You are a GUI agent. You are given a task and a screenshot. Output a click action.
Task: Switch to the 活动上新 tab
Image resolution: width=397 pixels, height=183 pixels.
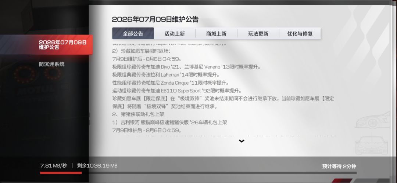[175, 34]
